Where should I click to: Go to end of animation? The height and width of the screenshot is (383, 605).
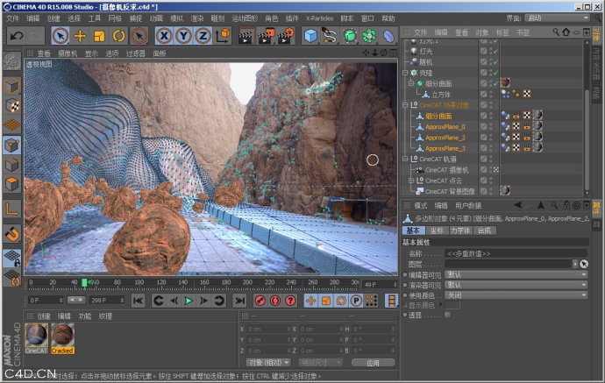239,301
